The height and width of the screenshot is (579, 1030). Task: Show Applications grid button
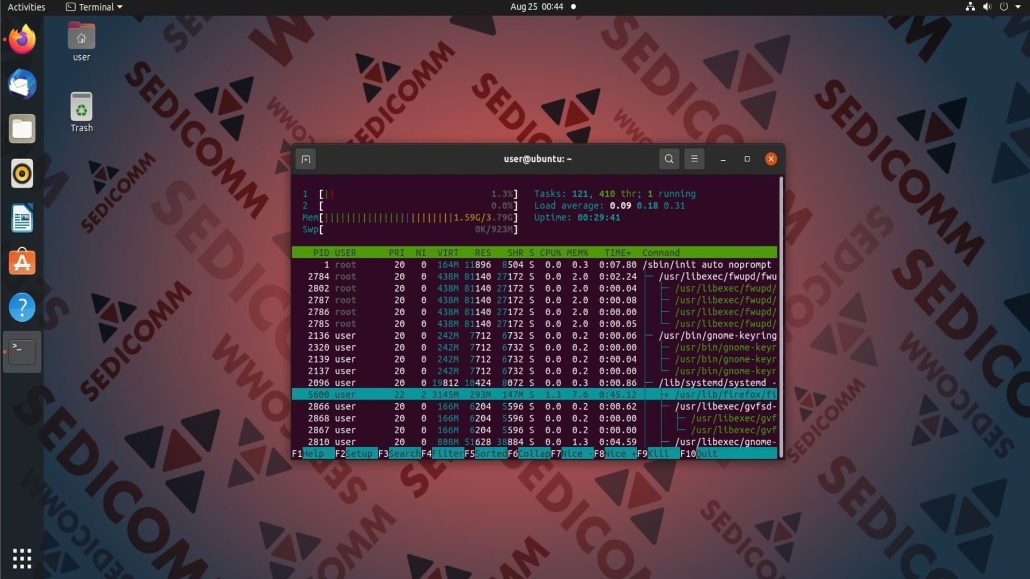point(22,559)
